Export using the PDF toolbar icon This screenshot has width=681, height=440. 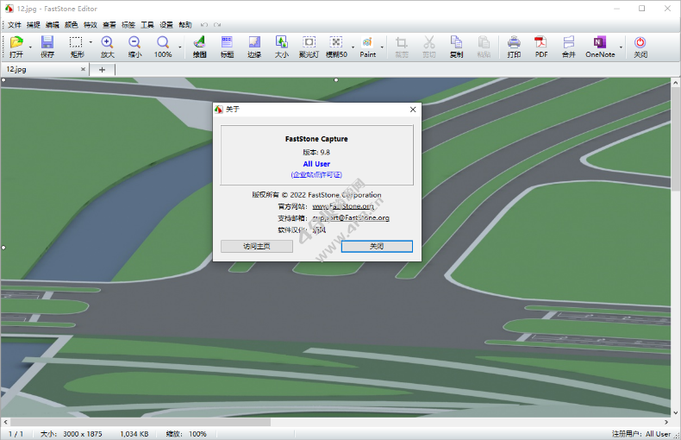tap(541, 46)
